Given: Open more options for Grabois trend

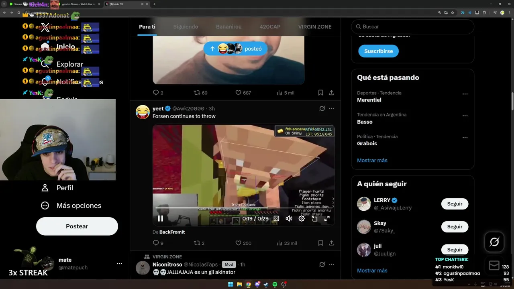Looking at the screenshot, I should coord(465,137).
